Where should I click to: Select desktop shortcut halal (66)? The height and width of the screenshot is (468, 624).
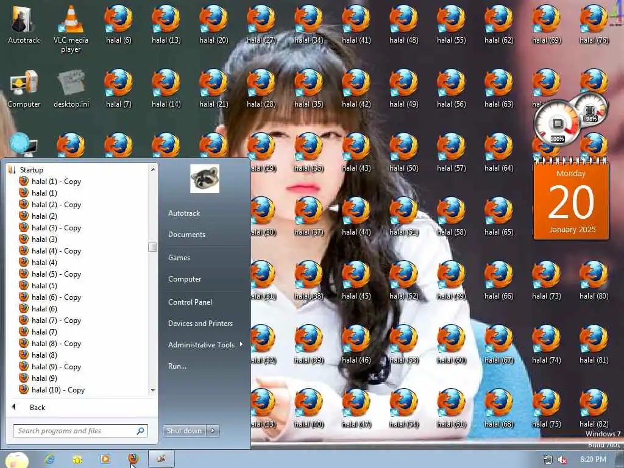498,280
